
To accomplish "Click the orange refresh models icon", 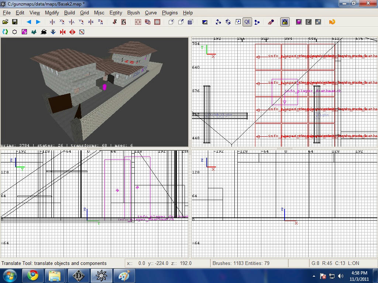I will [x=332, y=22].
